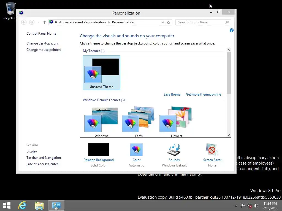Open the Windows Start button
282x211 pixels.
click(7, 206)
